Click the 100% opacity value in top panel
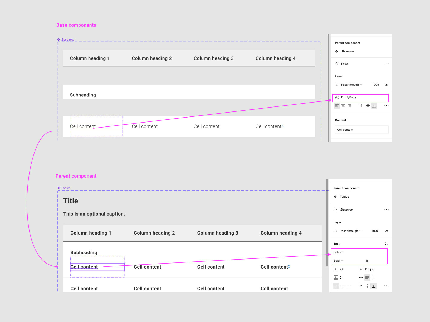 (376, 85)
